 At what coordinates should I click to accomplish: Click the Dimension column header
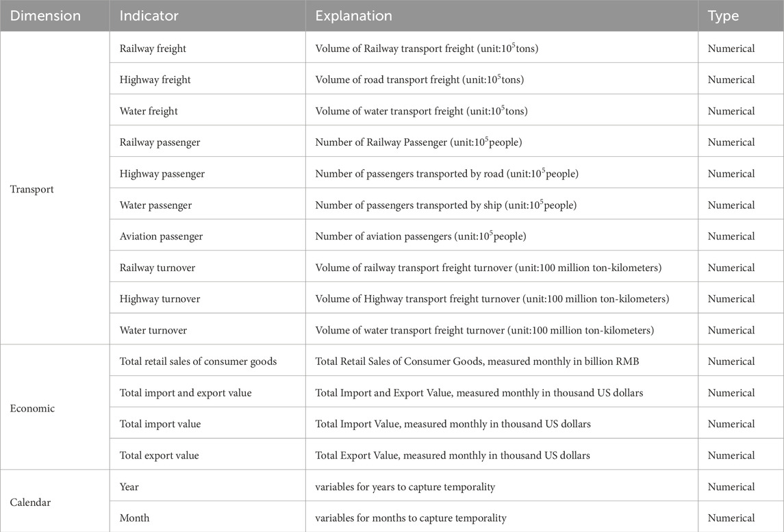pos(45,16)
